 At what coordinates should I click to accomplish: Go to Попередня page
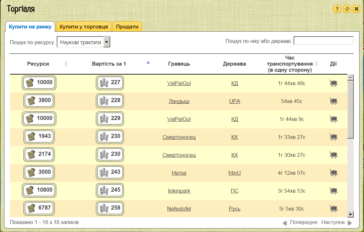(x=300, y=222)
